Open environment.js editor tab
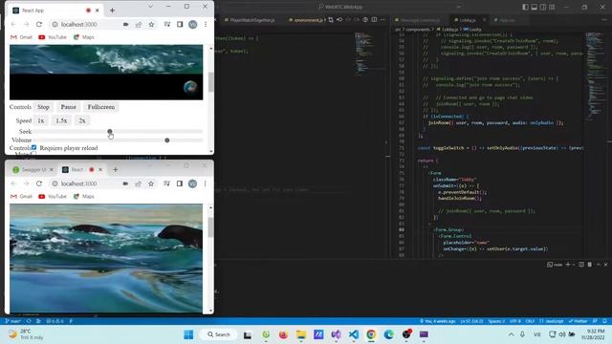 point(308,19)
